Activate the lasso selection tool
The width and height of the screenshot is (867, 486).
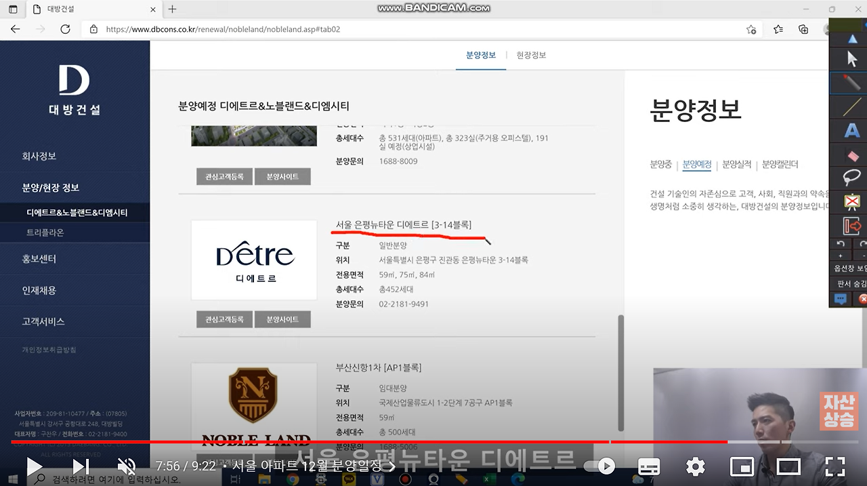coord(852,178)
